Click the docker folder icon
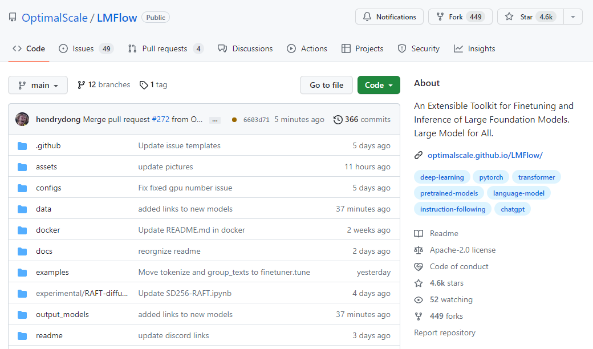This screenshot has width=593, height=349. (22, 230)
